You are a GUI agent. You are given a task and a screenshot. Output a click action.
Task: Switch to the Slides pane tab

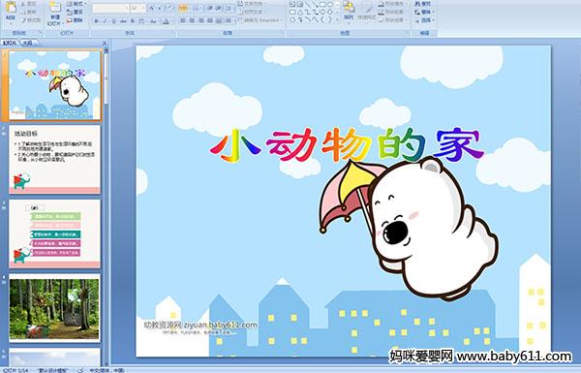pyautogui.click(x=10, y=43)
